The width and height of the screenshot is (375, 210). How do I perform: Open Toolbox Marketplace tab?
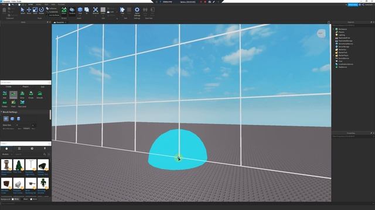6,148
